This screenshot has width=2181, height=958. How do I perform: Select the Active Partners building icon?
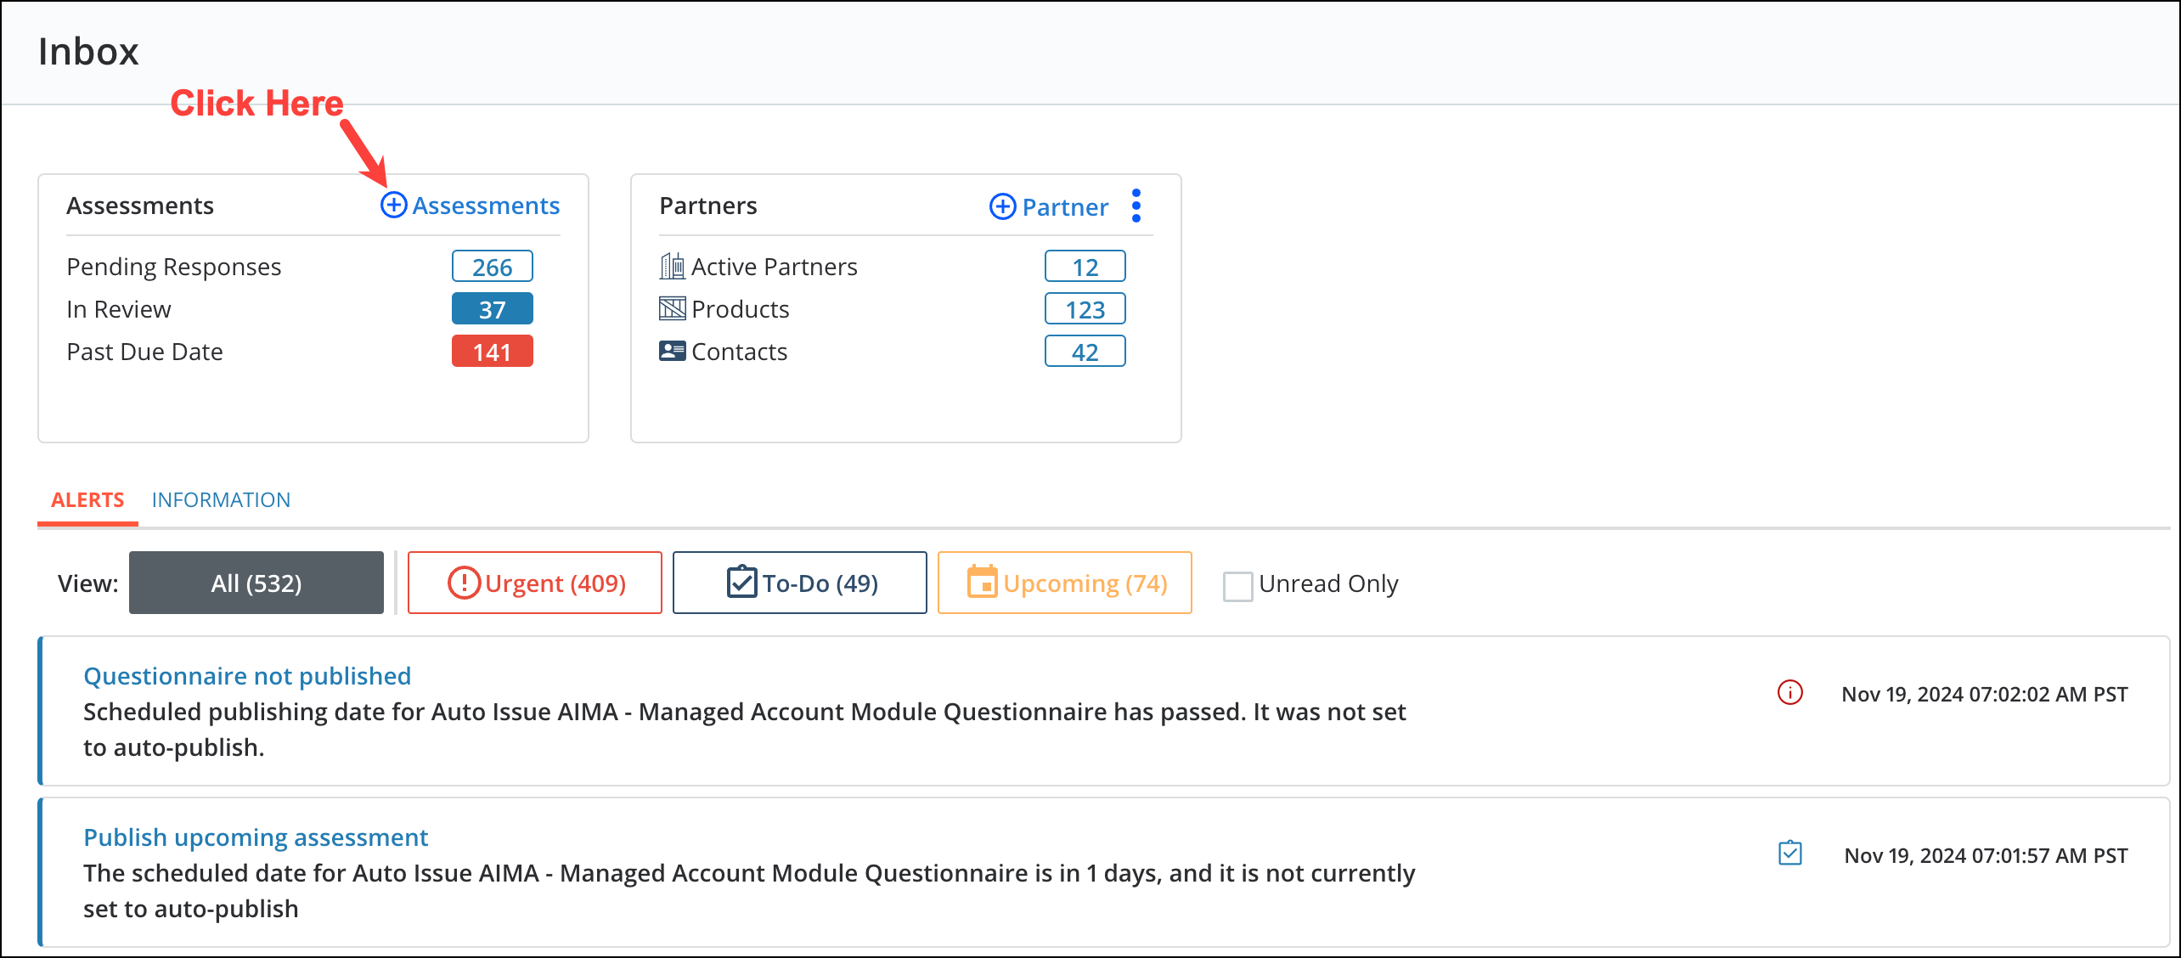tap(672, 266)
